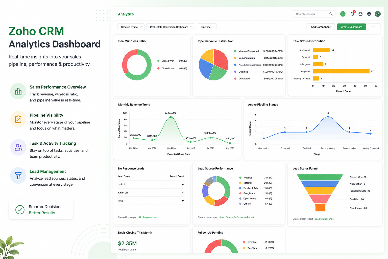
Task: Click the orange New Inquiry funnel segment
Action: [x=320, y=207]
